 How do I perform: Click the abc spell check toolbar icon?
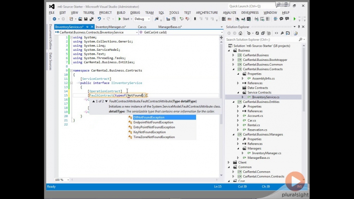[x=230, y=19]
